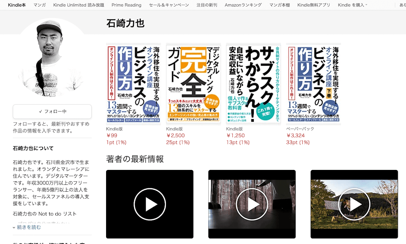The height and width of the screenshot is (244, 406).
Task: Click the 33pt (1%) points label
Action: tap(298, 142)
